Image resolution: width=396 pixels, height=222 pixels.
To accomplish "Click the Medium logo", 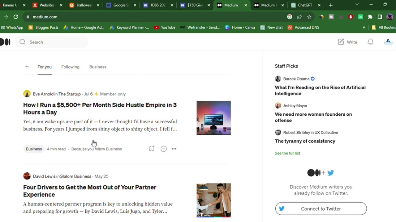I will [5, 42].
